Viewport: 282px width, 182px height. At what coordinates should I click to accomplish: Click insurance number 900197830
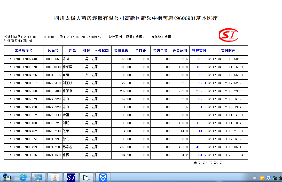(x=52, y=67)
